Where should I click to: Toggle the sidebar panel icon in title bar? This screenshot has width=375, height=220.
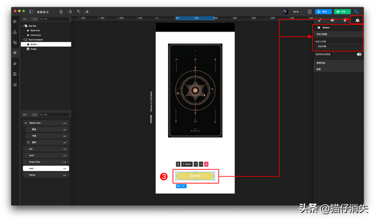click(x=31, y=12)
